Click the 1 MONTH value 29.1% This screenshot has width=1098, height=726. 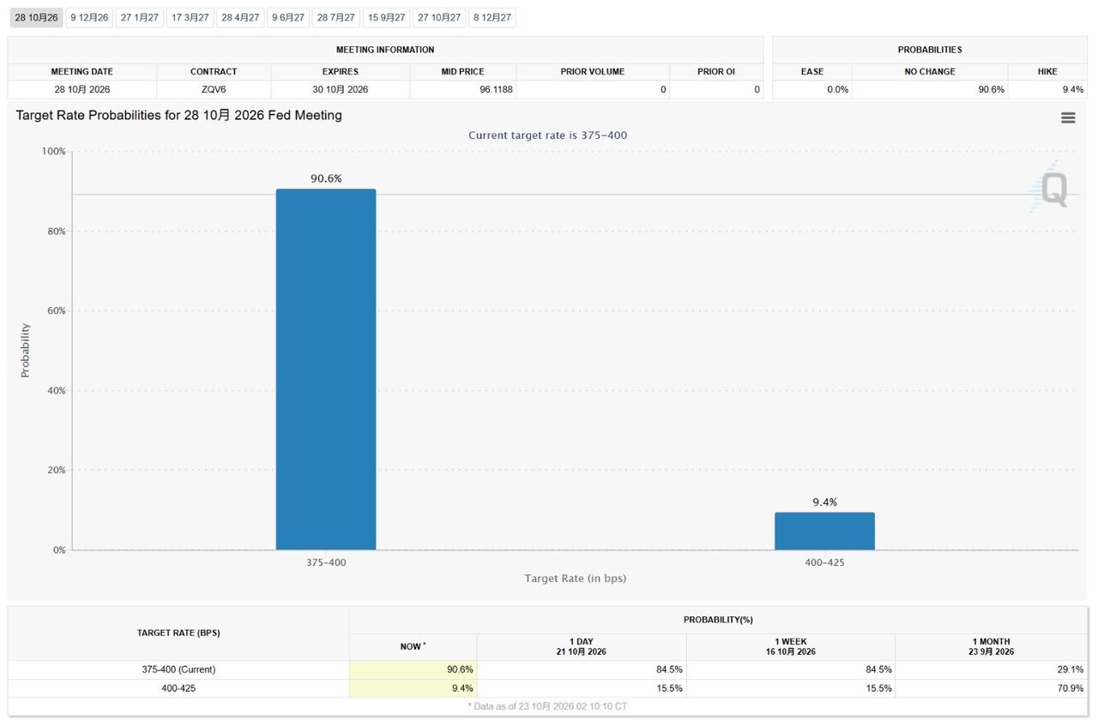(1071, 669)
